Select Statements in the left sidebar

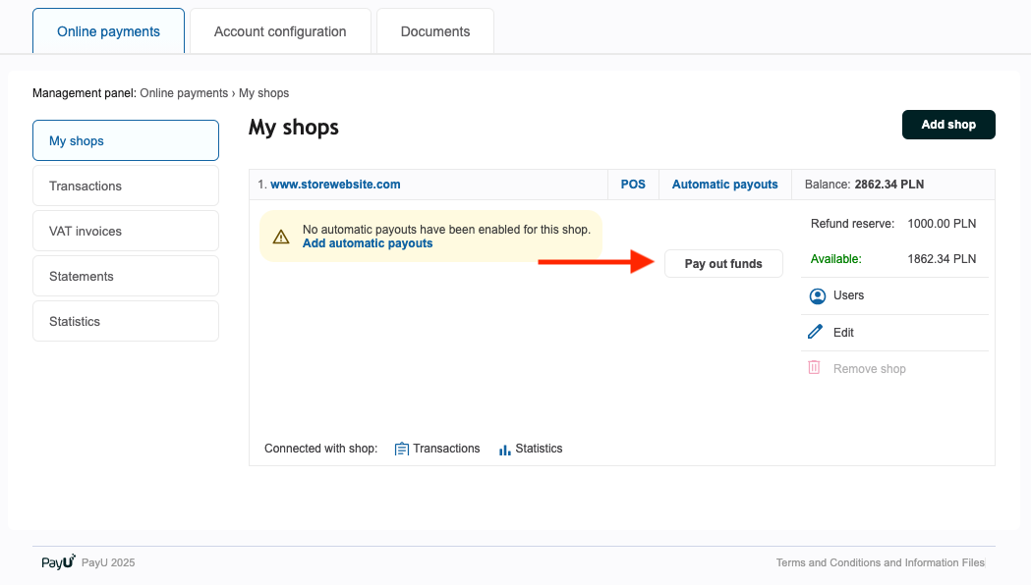tap(125, 276)
